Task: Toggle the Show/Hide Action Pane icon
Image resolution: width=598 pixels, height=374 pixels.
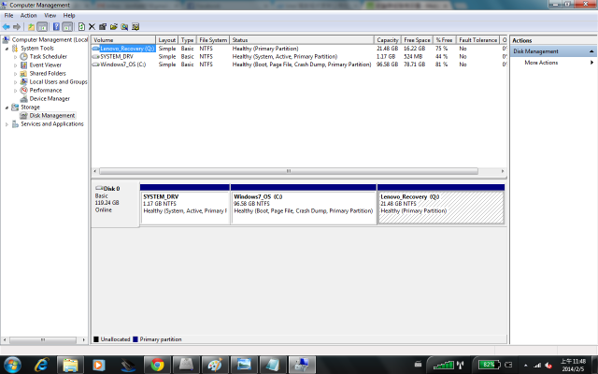Action: pos(67,27)
